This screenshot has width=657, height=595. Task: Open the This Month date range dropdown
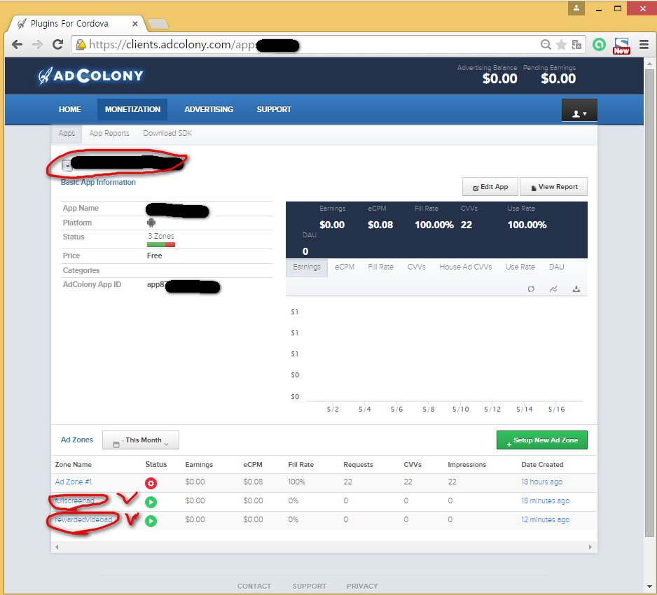141,440
